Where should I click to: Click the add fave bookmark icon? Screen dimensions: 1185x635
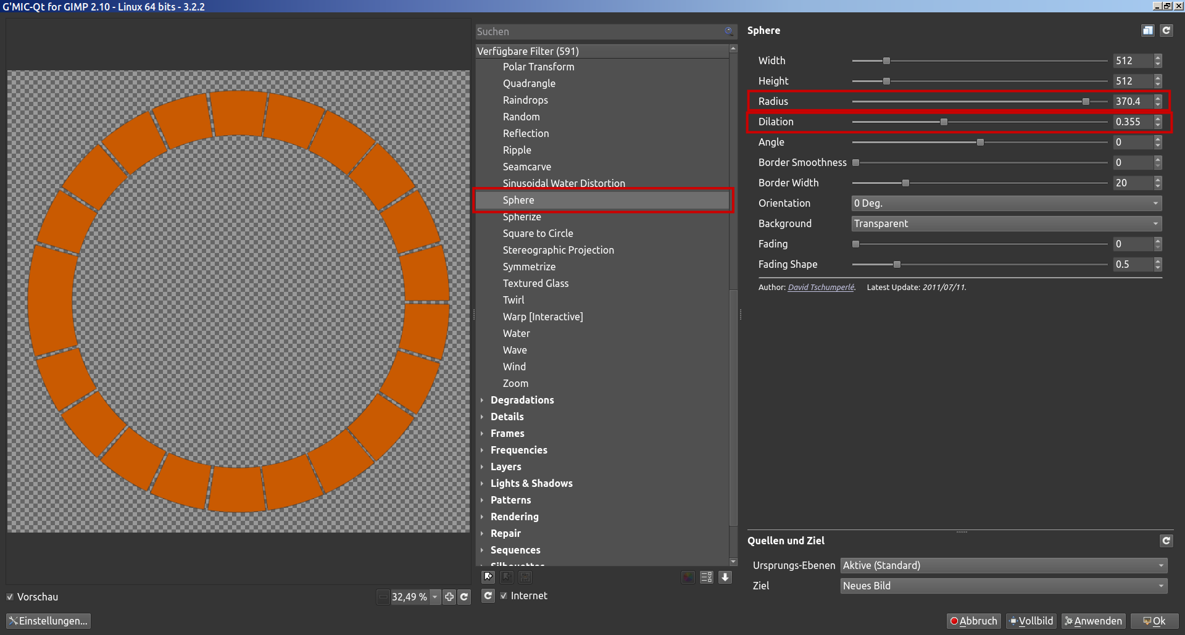[488, 577]
